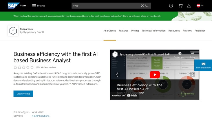Image resolution: width=212 pixels, height=119 pixels.
Task: Click the Business efficiency headline
Action: pos(56,57)
